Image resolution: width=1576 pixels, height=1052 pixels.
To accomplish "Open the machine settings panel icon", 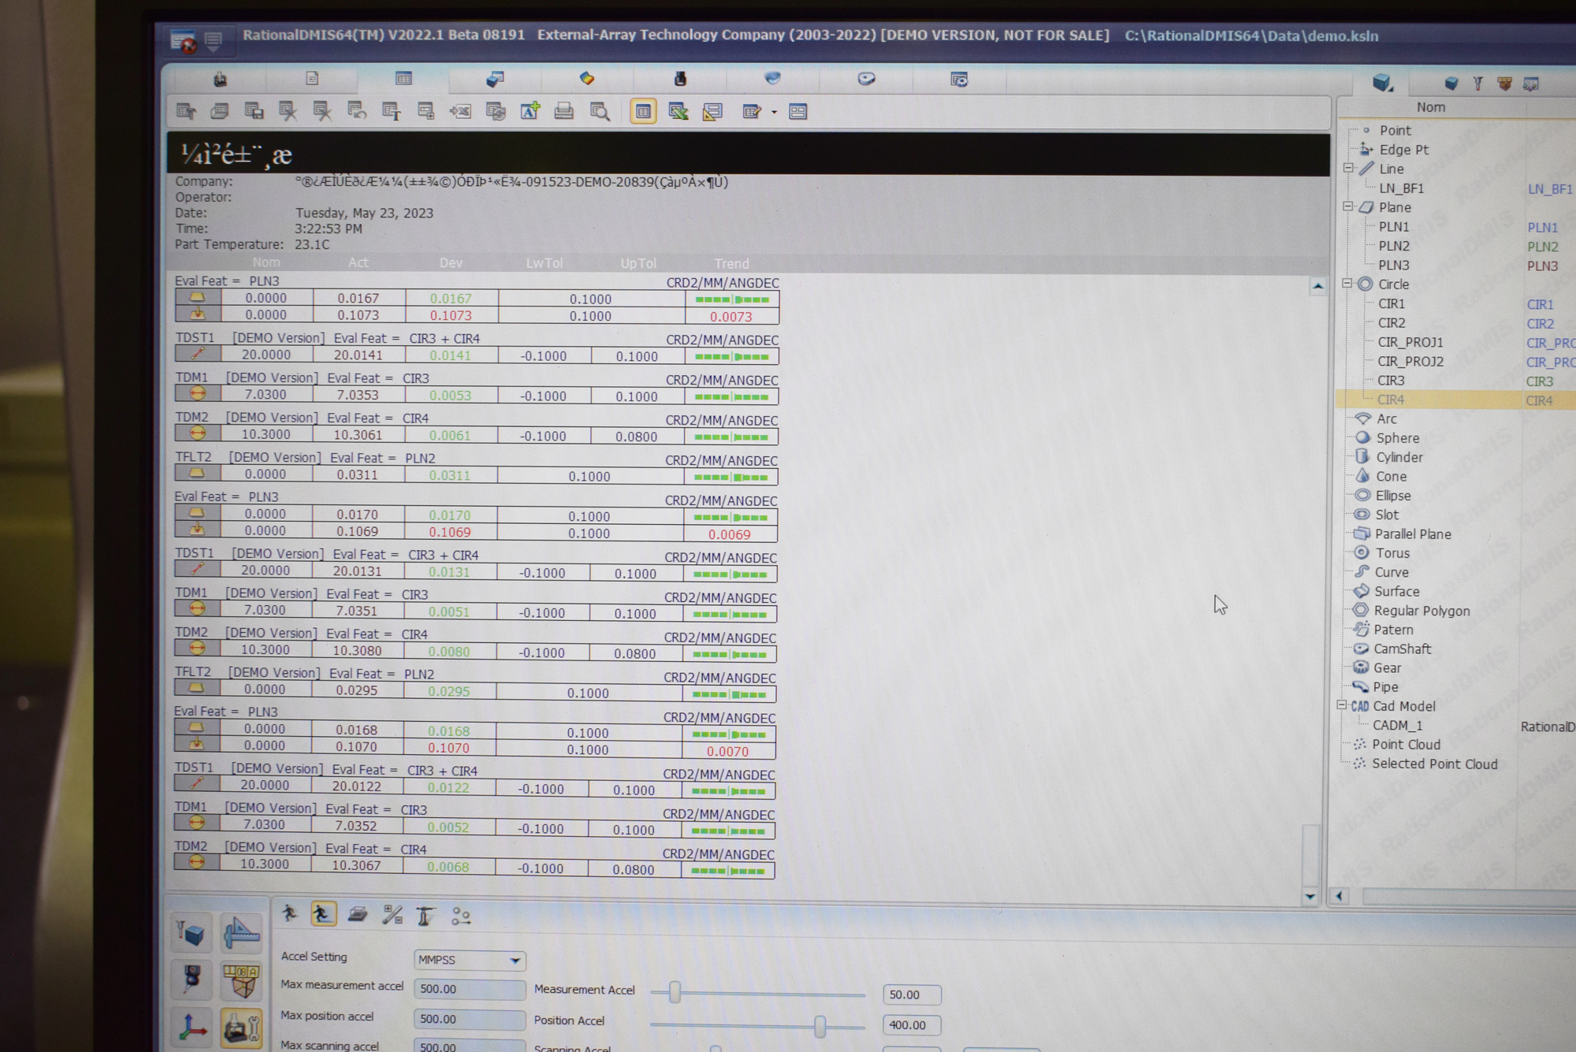I will (241, 1027).
